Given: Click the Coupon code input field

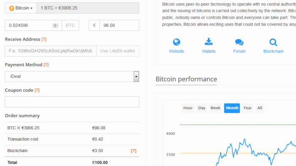Looking at the screenshot, I should click(x=72, y=102).
